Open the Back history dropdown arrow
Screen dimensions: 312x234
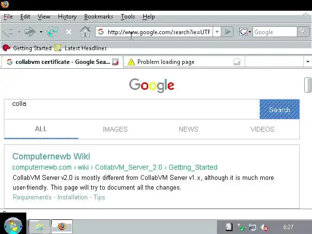19,32
